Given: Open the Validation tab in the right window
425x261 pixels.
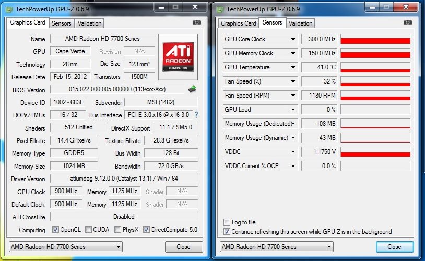Looking at the screenshot, I should click(x=300, y=23).
